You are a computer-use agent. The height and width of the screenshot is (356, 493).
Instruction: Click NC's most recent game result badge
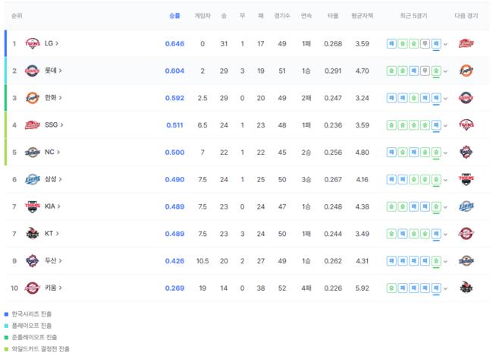point(436,153)
